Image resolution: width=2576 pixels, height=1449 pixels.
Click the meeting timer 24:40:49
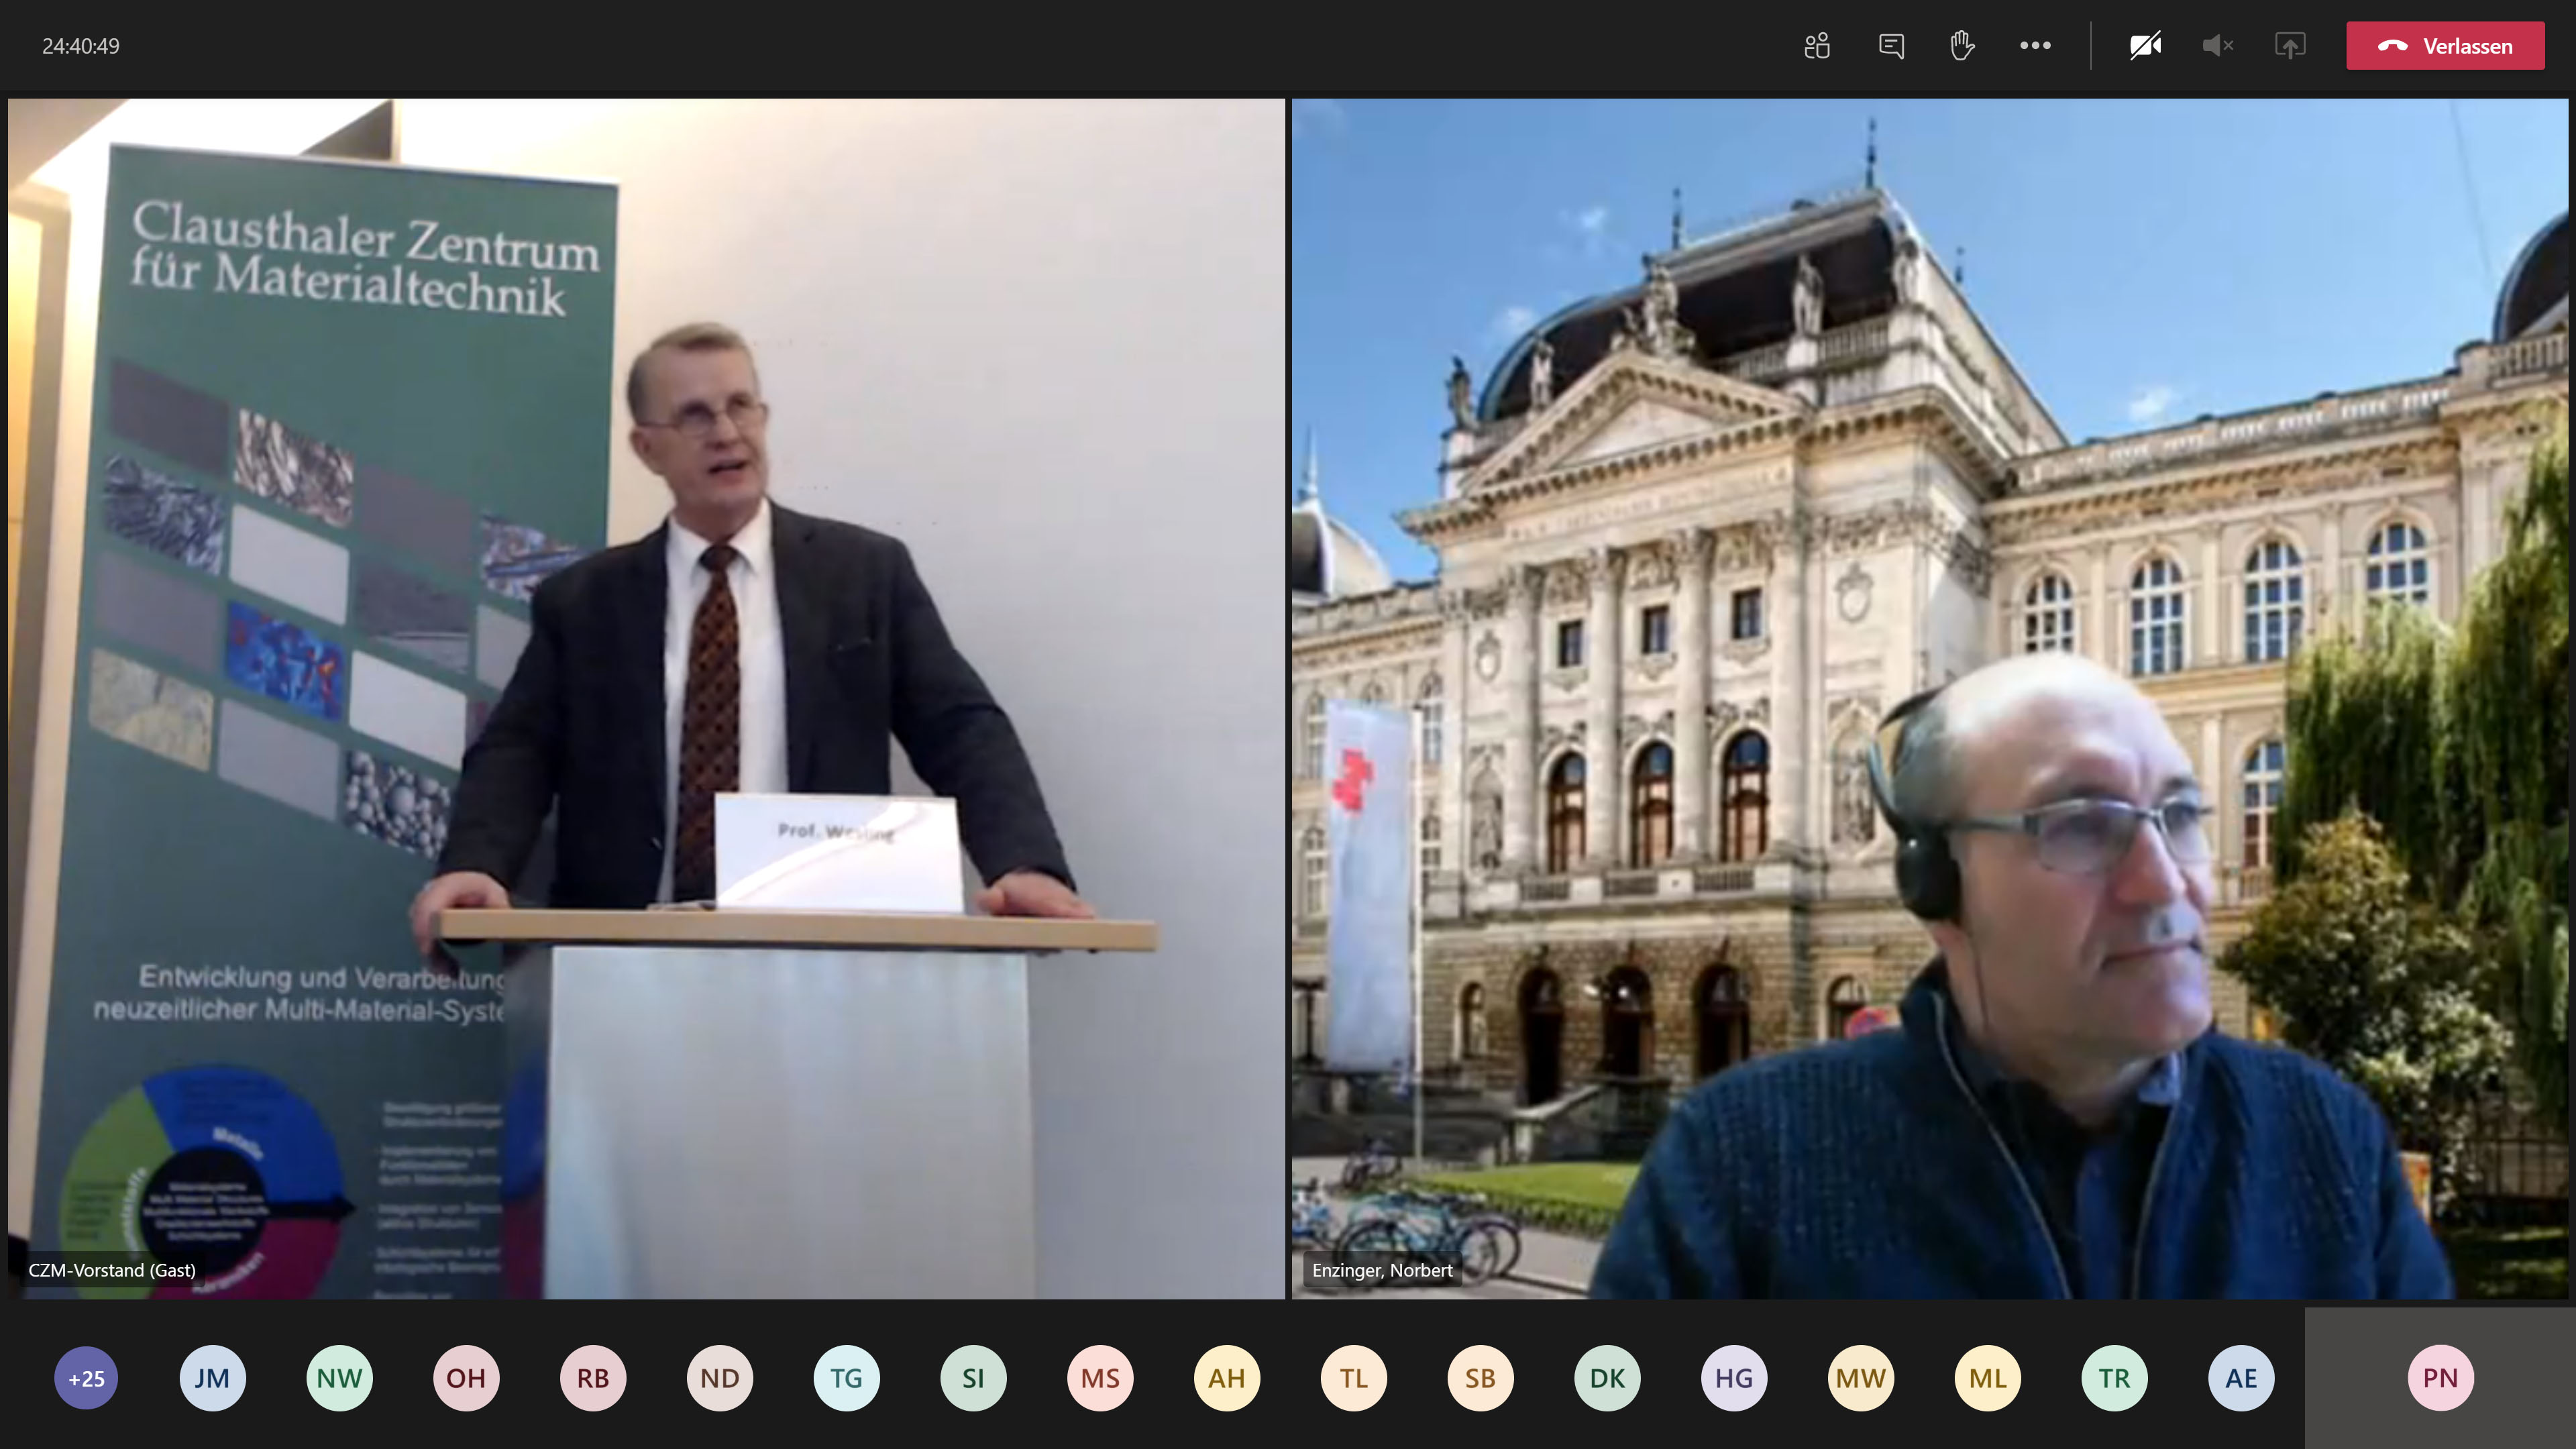pyautogui.click(x=81, y=46)
